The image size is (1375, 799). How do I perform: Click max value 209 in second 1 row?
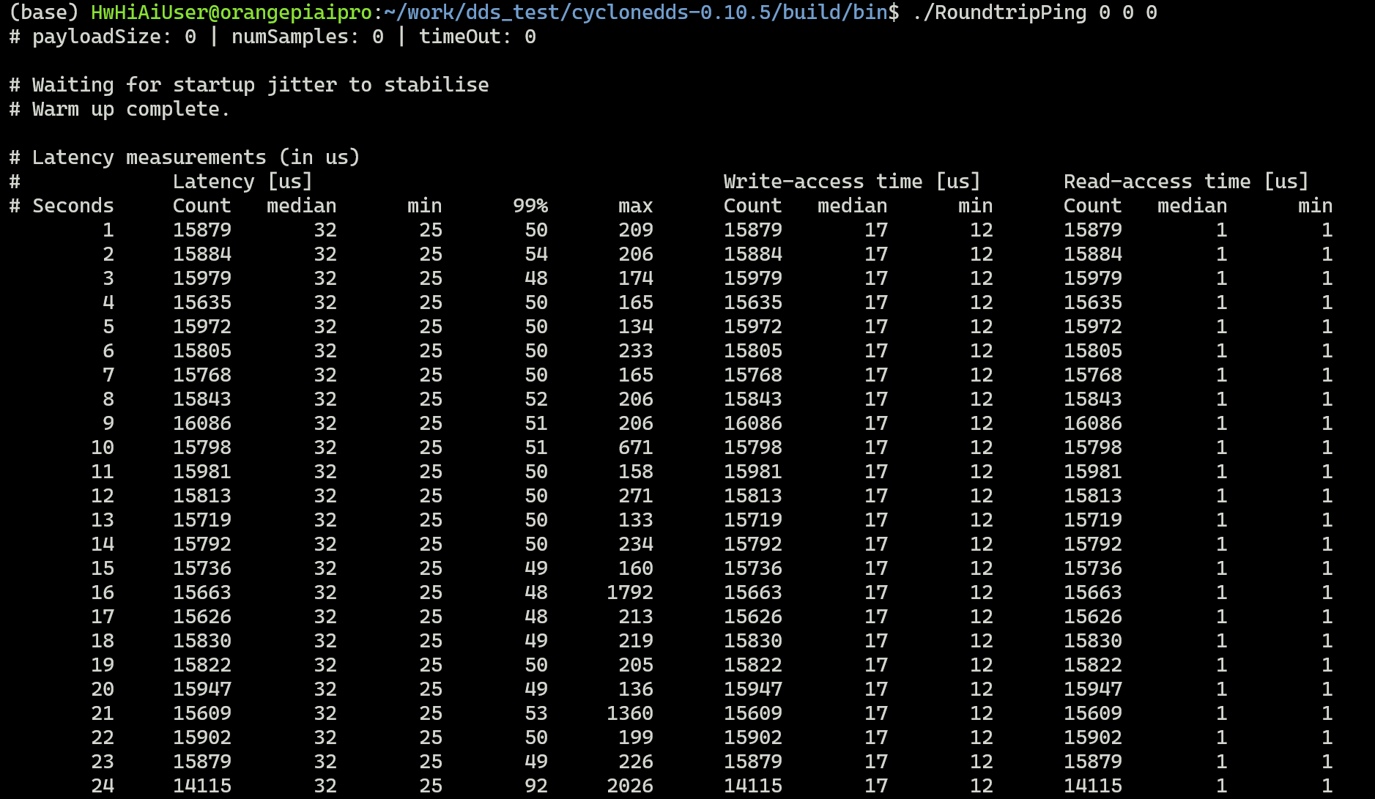click(636, 230)
